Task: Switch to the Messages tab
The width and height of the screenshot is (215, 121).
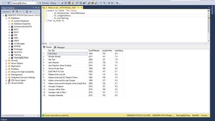Action: (x=59, y=47)
